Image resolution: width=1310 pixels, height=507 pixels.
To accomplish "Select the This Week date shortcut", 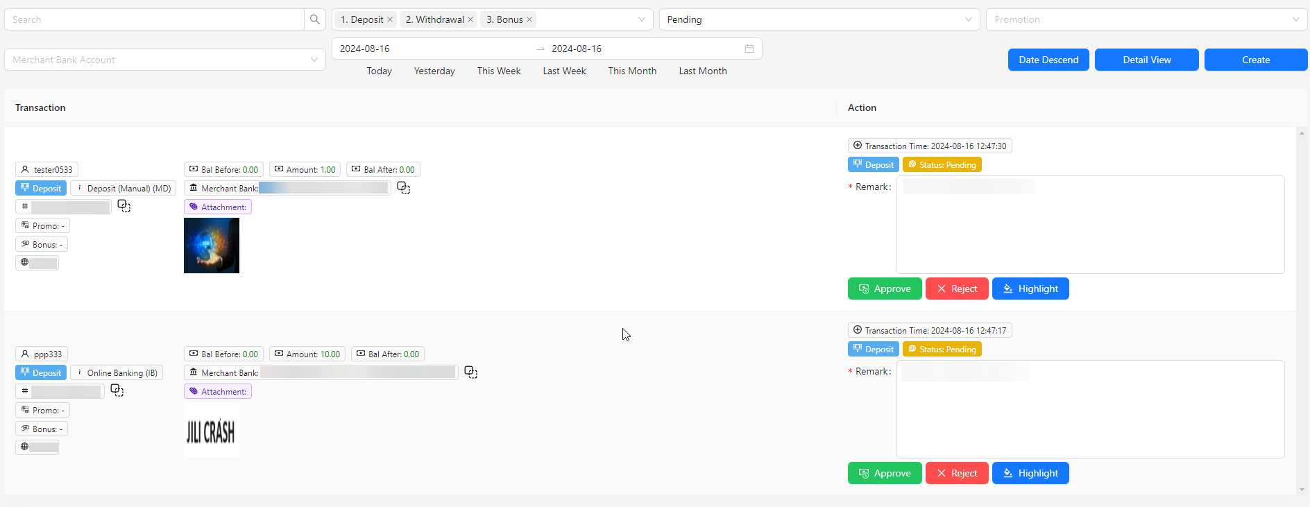I will 498,71.
